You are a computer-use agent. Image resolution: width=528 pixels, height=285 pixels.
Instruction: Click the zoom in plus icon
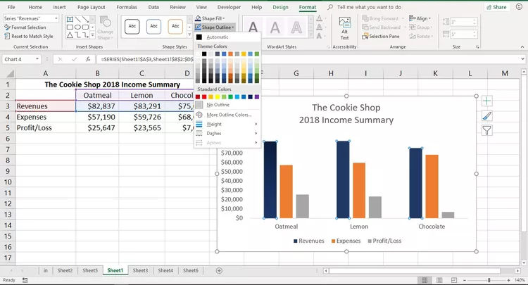pos(508,280)
